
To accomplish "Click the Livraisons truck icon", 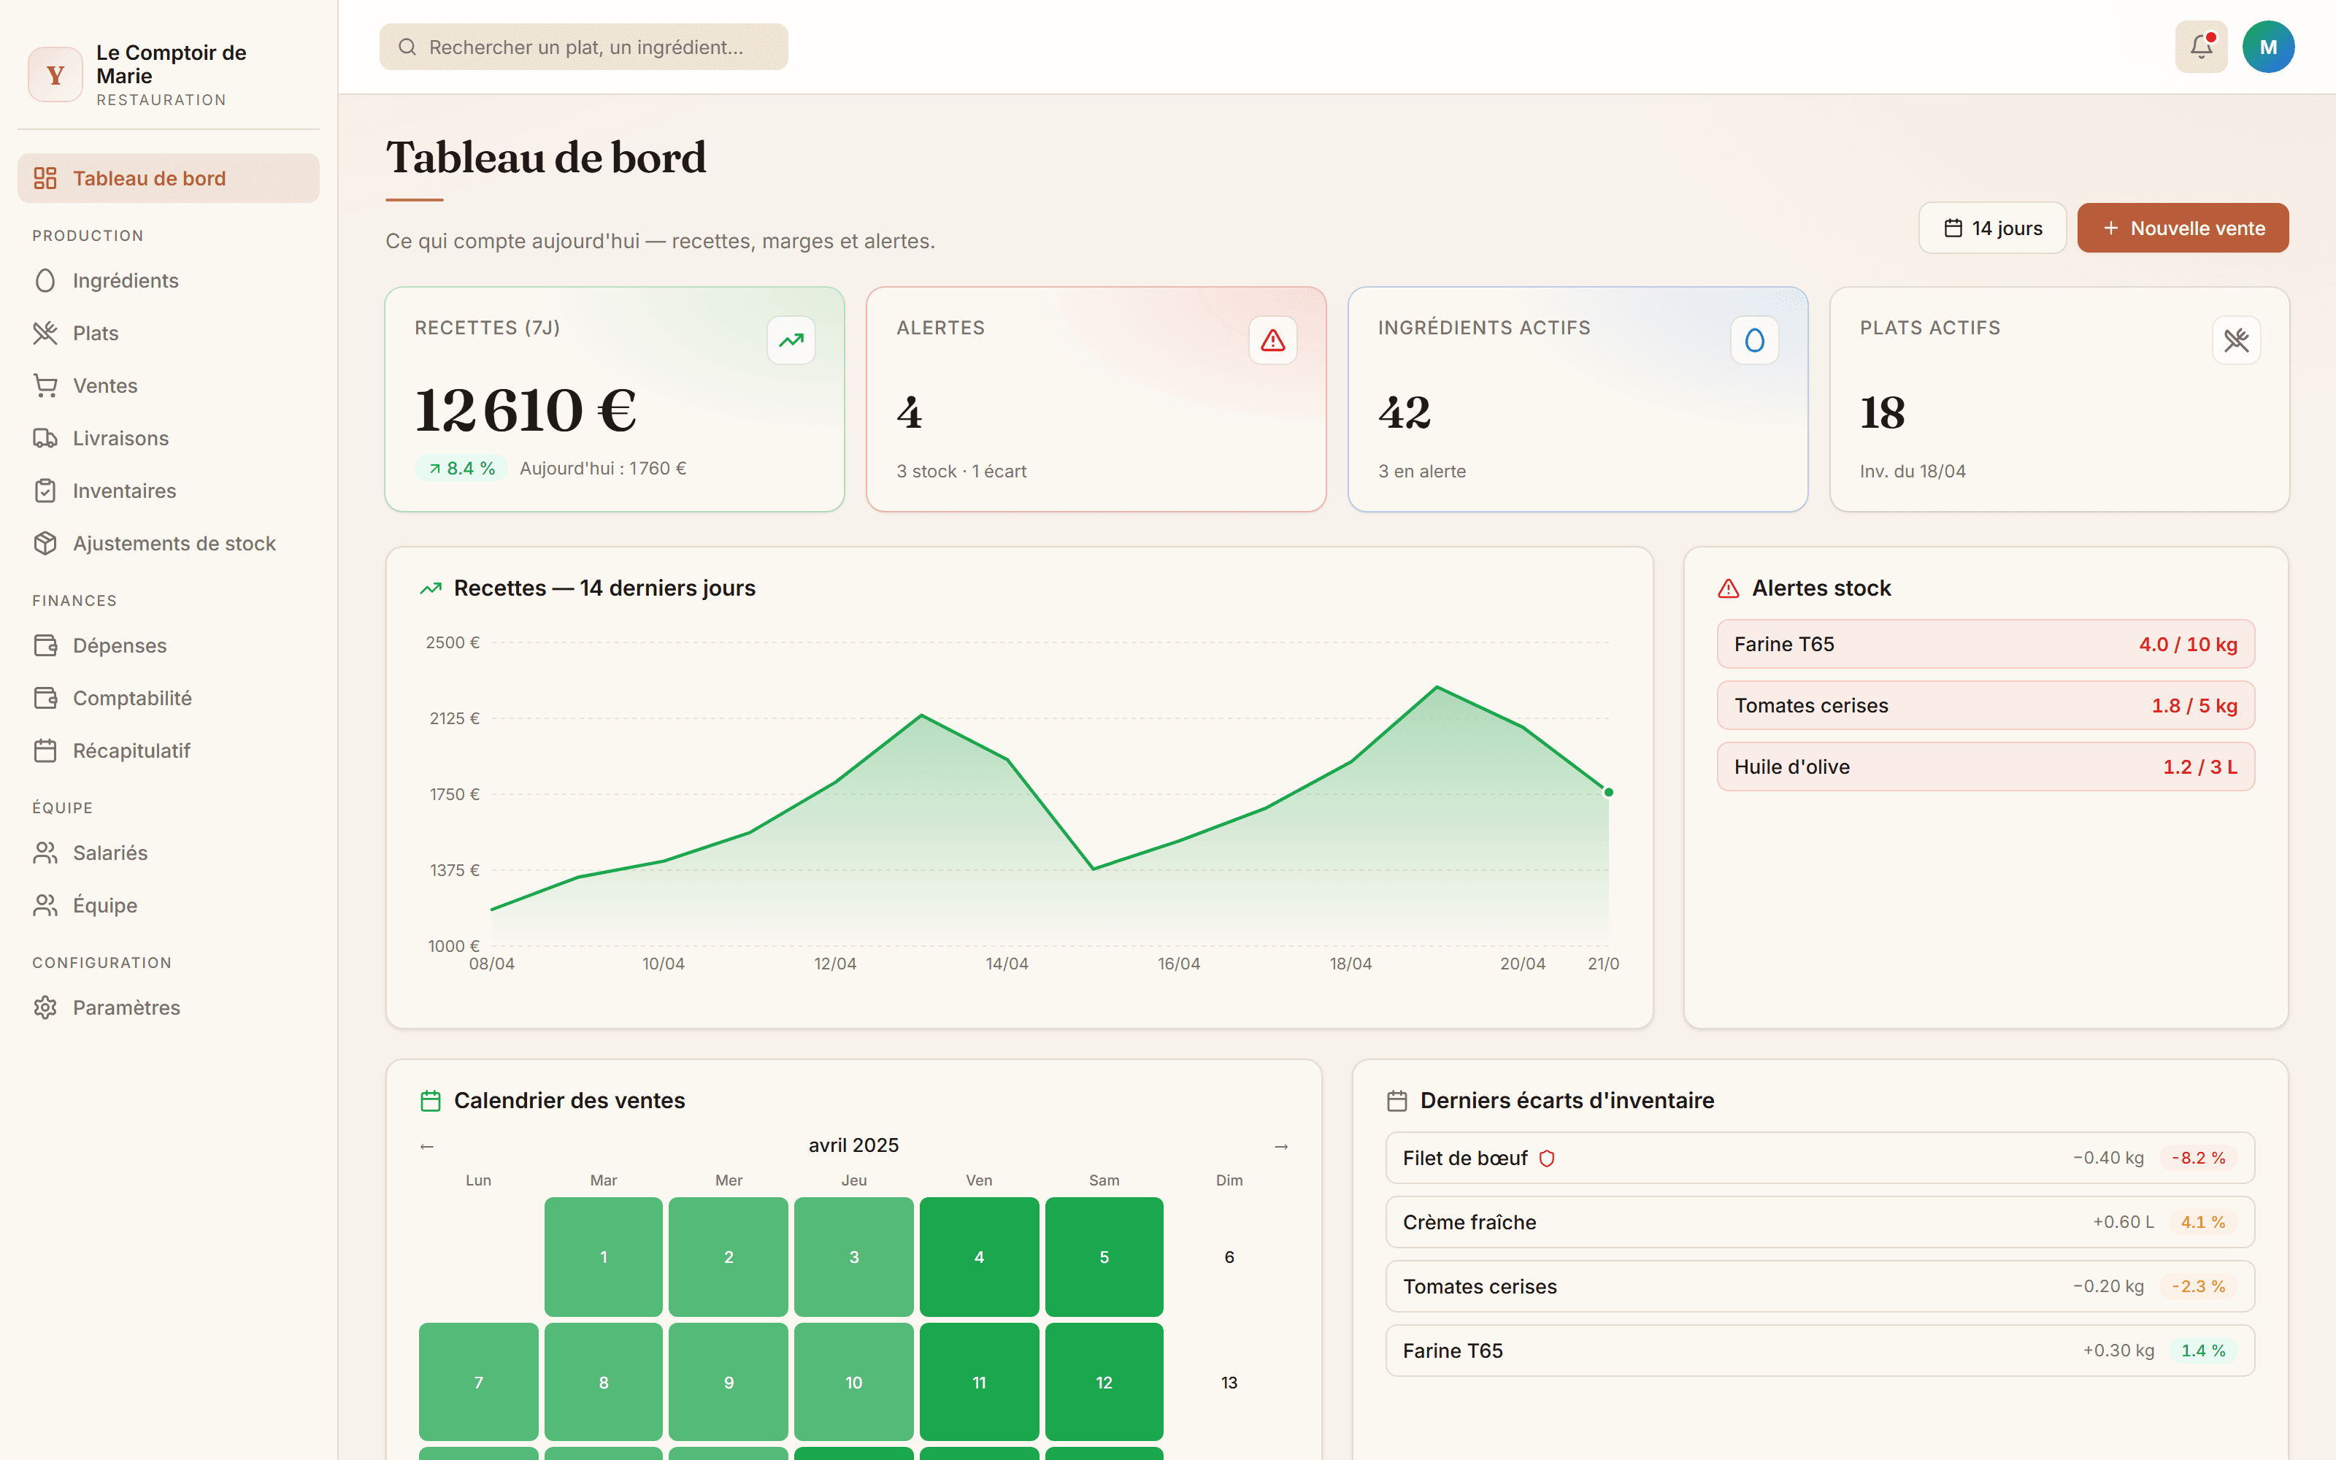I will tap(45, 439).
